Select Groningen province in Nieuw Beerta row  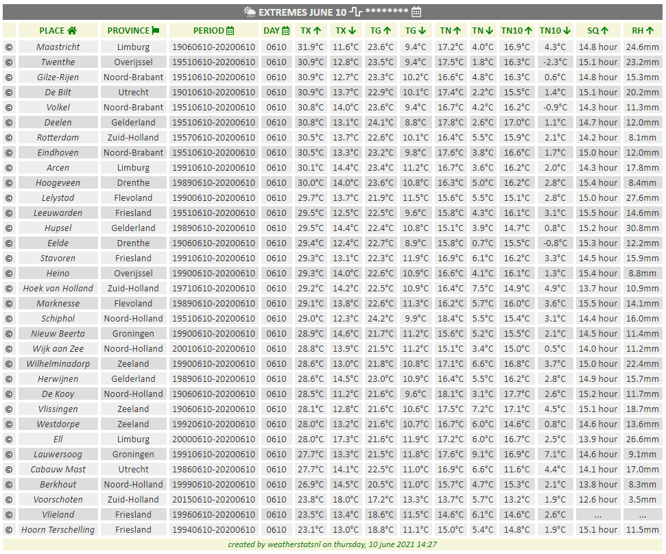tap(133, 334)
